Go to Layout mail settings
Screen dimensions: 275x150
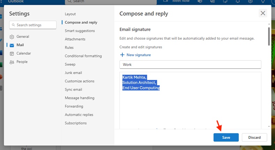70,14
